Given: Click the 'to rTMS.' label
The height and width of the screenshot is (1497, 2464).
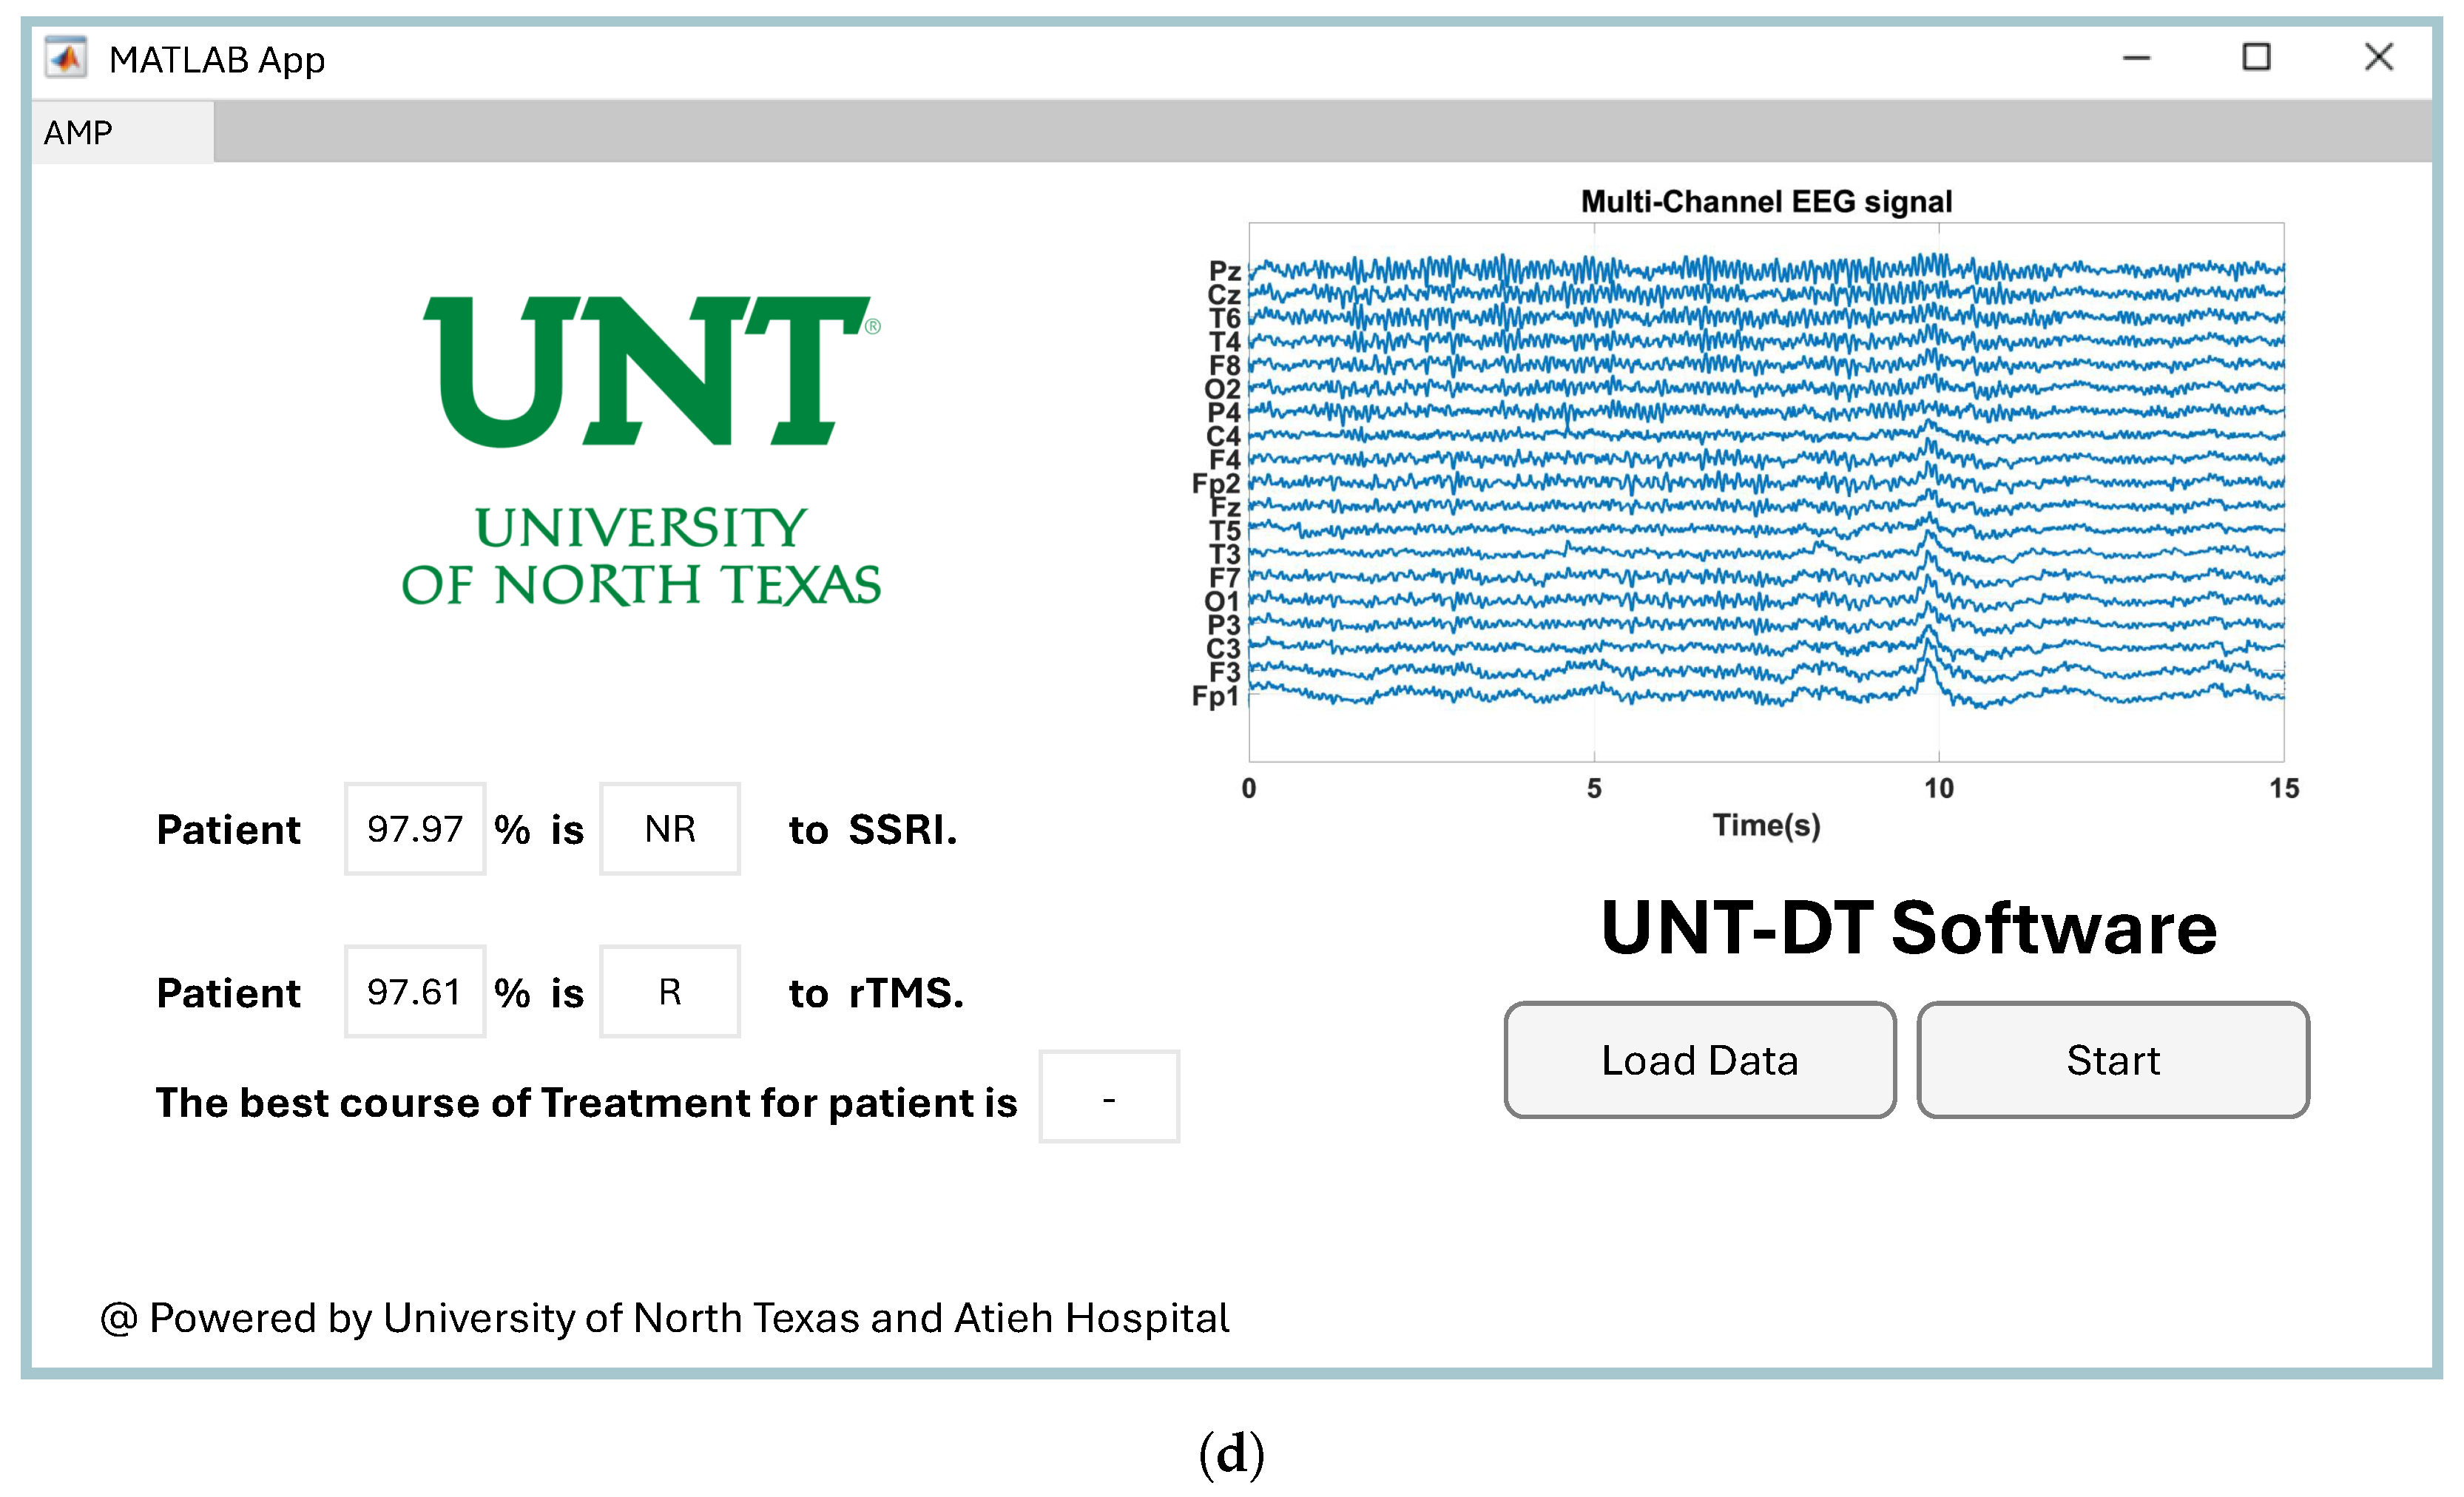Looking at the screenshot, I should click(876, 993).
